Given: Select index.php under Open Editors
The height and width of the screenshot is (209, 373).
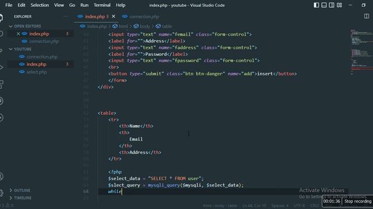Looking at the screenshot, I should click(39, 34).
